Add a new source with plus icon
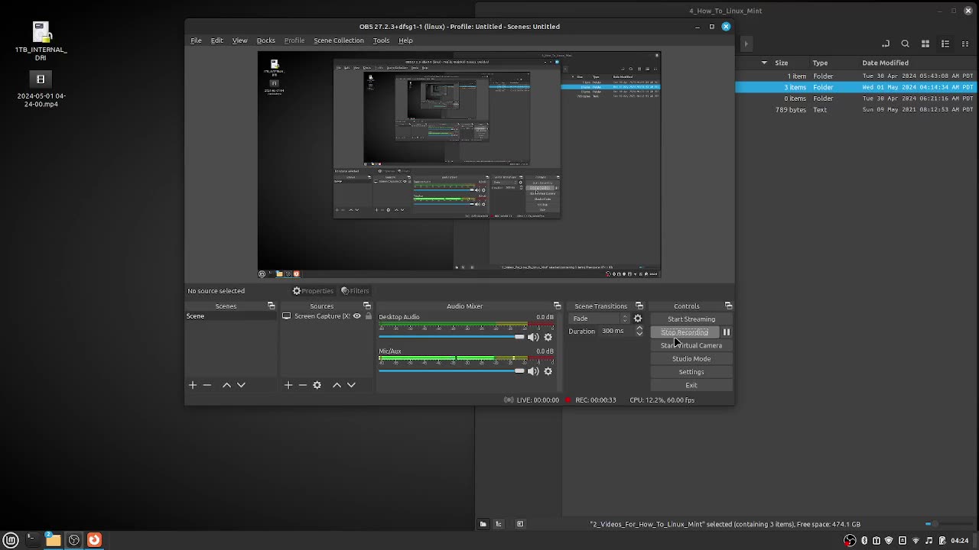Viewport: 979px width, 550px height. 288,385
